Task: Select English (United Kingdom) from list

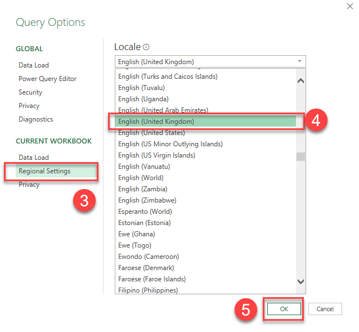Action: point(156,122)
